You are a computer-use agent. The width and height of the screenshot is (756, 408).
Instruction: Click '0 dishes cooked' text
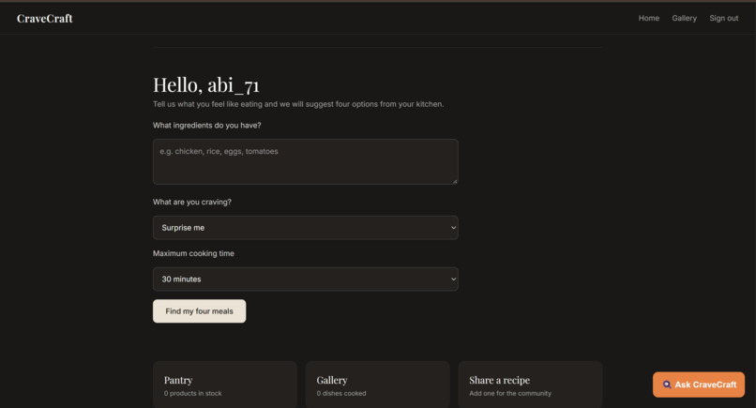coord(341,394)
